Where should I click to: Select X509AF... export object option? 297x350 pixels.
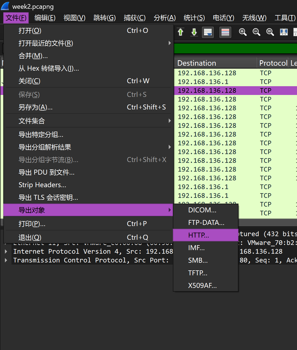click(x=206, y=286)
